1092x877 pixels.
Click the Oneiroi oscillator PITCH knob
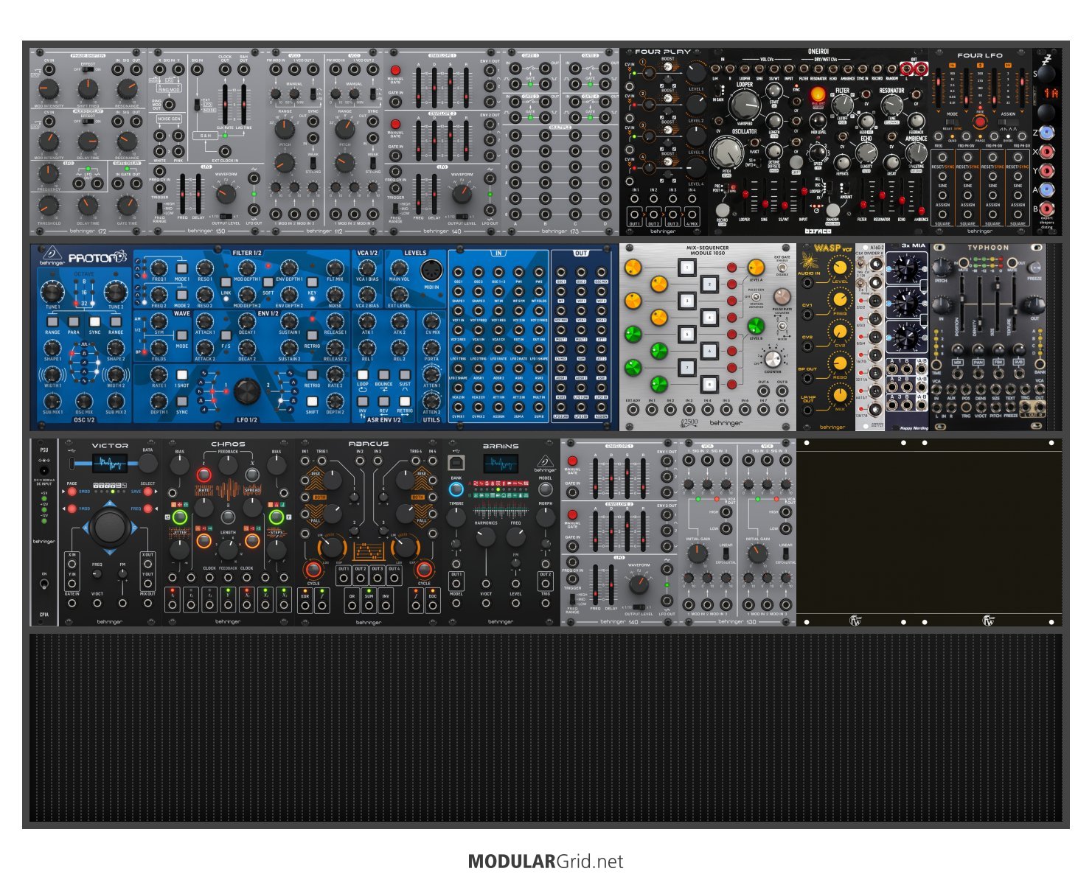click(x=727, y=153)
